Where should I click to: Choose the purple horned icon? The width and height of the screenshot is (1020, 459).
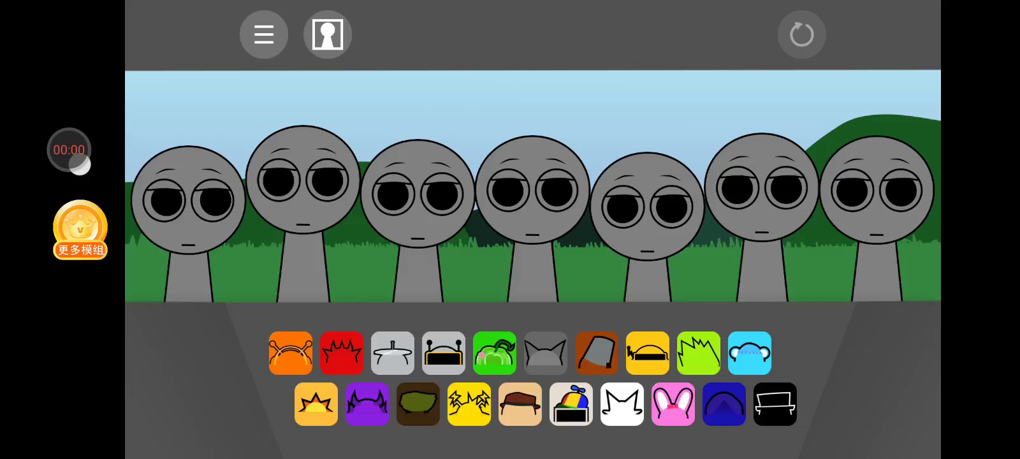(x=367, y=404)
